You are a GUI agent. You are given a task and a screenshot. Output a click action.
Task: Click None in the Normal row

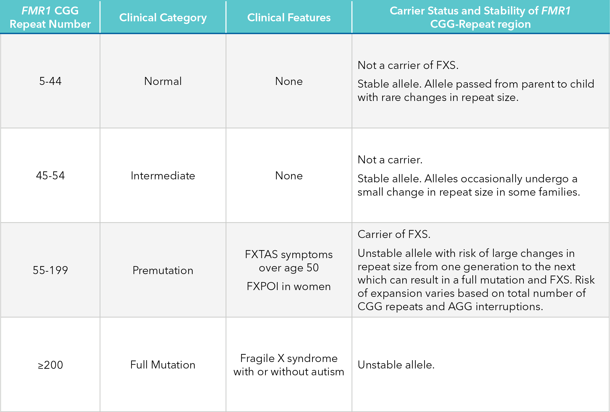(289, 81)
